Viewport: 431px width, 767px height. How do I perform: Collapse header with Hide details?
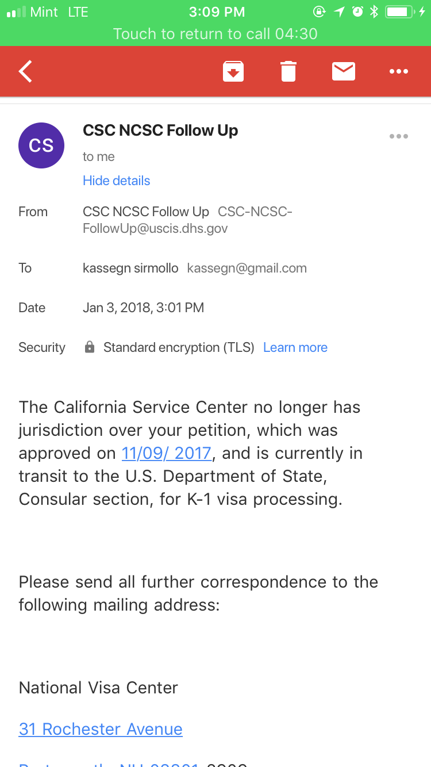click(x=116, y=181)
